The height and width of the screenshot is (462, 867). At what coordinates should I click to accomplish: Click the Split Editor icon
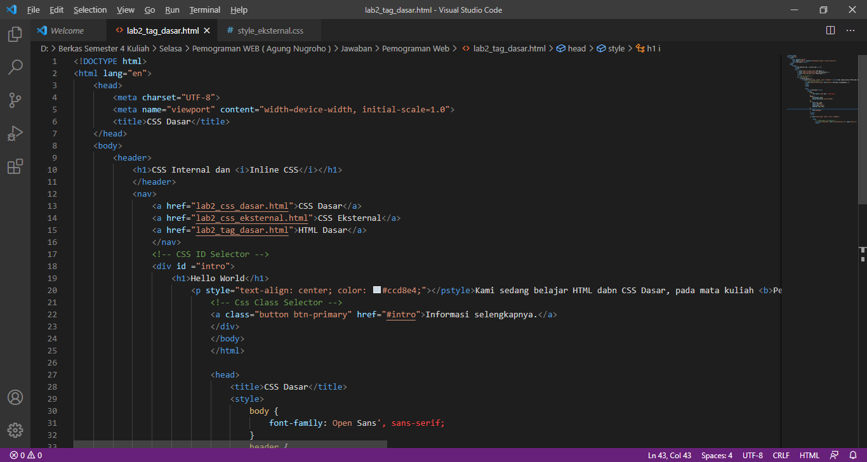[830, 30]
